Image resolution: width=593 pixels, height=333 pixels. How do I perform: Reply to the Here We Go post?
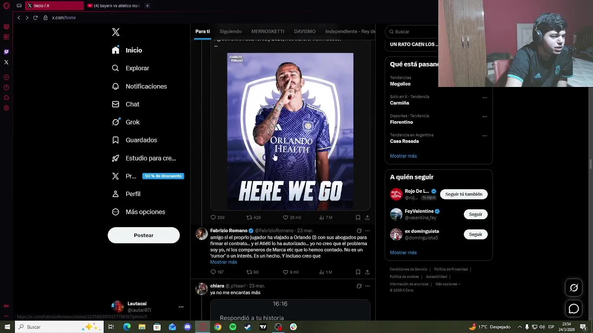[217, 217]
